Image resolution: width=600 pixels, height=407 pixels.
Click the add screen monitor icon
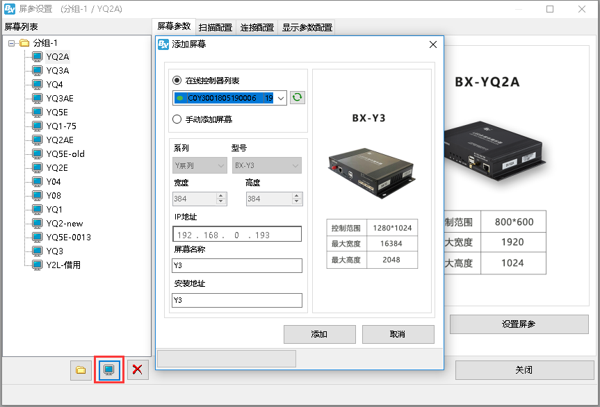108,370
